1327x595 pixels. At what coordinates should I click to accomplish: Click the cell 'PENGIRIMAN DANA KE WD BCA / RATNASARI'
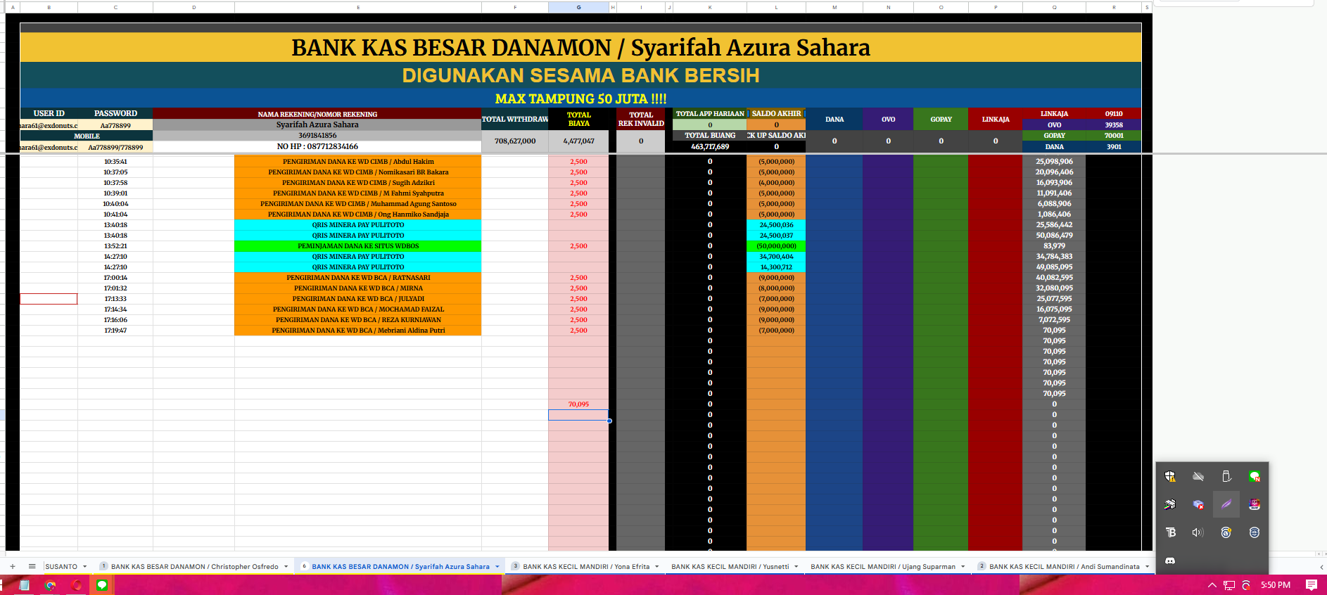358,278
